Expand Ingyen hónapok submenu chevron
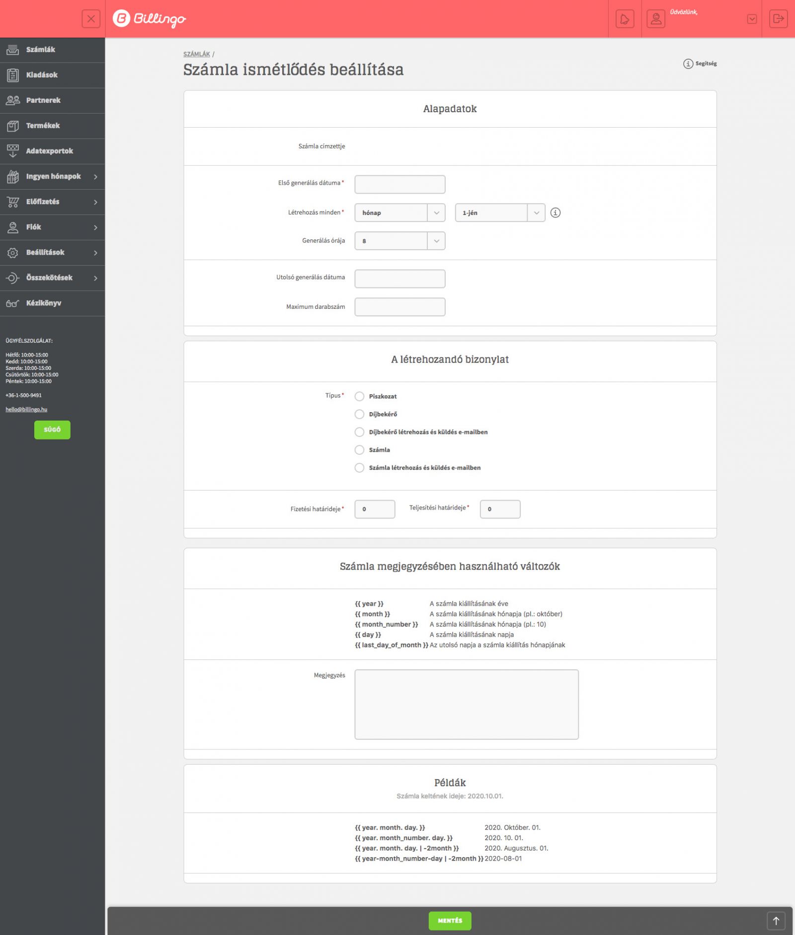 coord(95,177)
